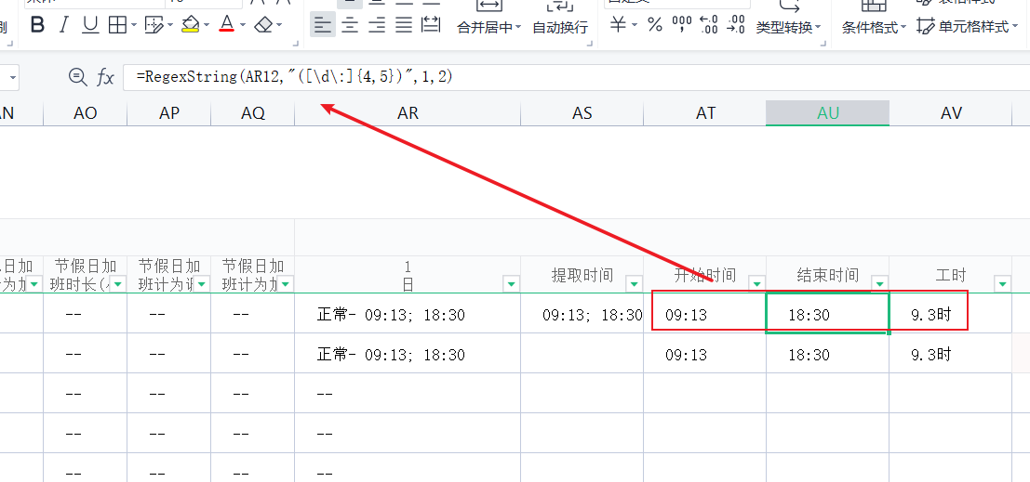The width and height of the screenshot is (1030, 482).
Task: Click the increase decimal places icon
Action: [709, 26]
